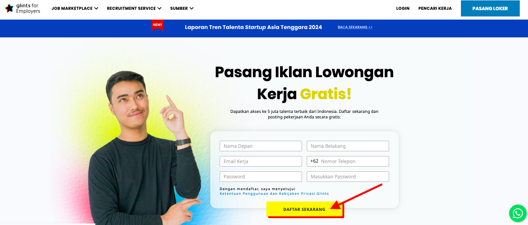Click the Pasang Loker button
The height and width of the screenshot is (225, 528).
[x=490, y=8]
